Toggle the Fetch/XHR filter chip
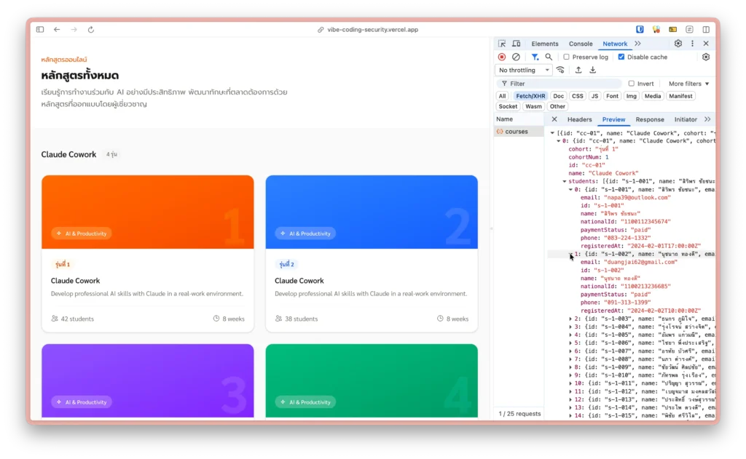 pos(530,96)
